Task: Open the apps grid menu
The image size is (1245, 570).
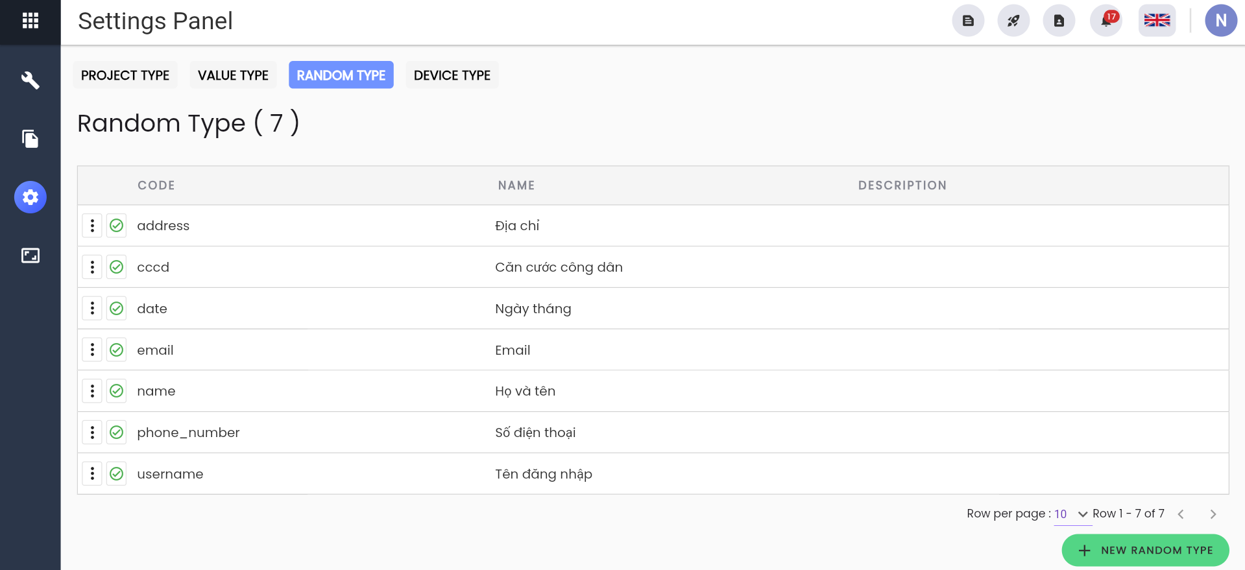Action: (x=30, y=21)
